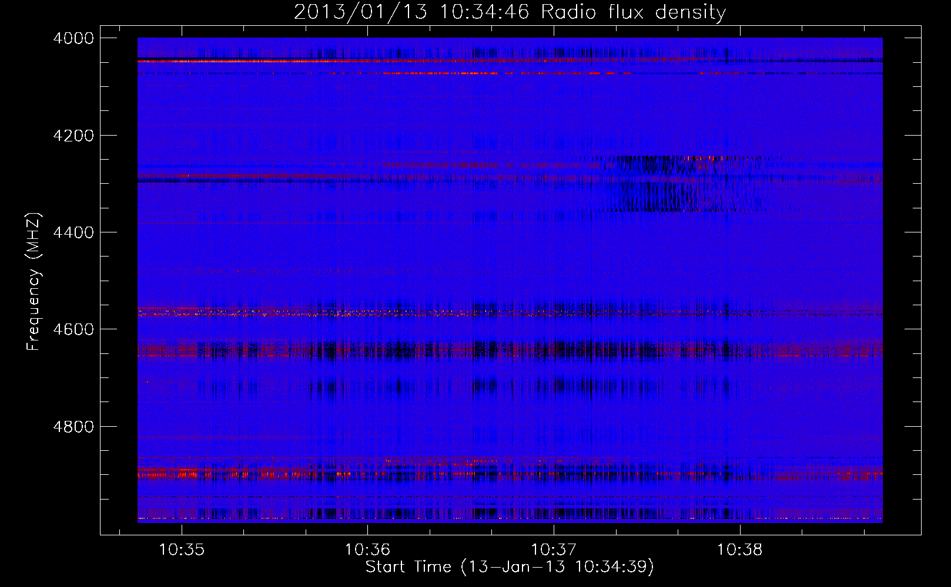Click the 10:37 time axis label
The width and height of the screenshot is (951, 587).
pos(554,550)
